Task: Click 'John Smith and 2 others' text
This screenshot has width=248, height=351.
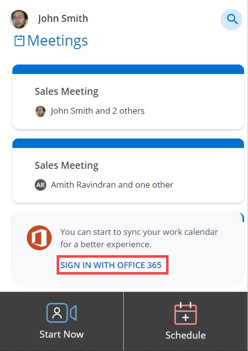Action: point(97,111)
